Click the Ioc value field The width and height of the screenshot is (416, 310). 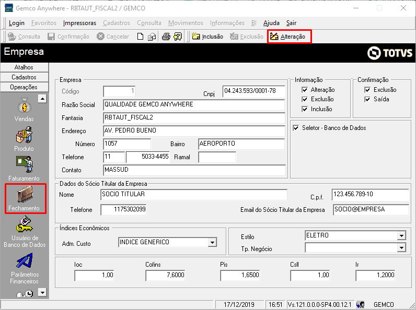coord(95,275)
